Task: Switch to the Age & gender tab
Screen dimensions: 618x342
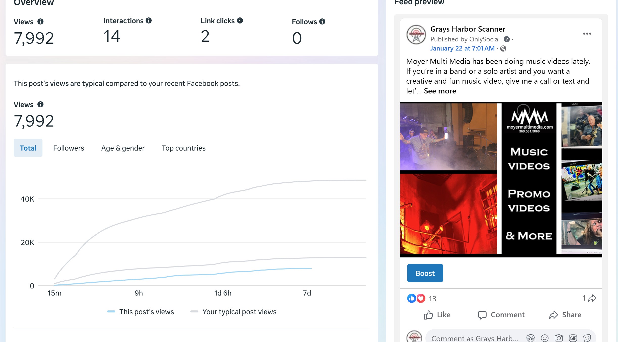Action: (x=123, y=148)
